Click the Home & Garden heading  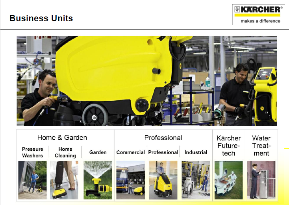tap(62, 138)
